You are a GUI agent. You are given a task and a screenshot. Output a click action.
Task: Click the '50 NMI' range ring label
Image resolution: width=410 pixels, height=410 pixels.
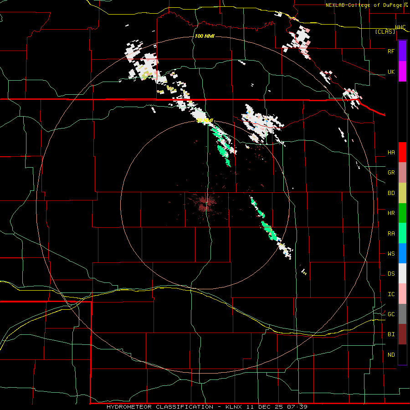[x=205, y=121]
